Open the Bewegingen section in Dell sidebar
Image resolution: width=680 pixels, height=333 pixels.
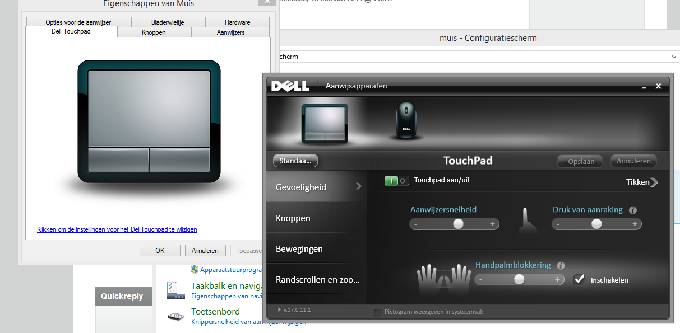(x=317, y=249)
